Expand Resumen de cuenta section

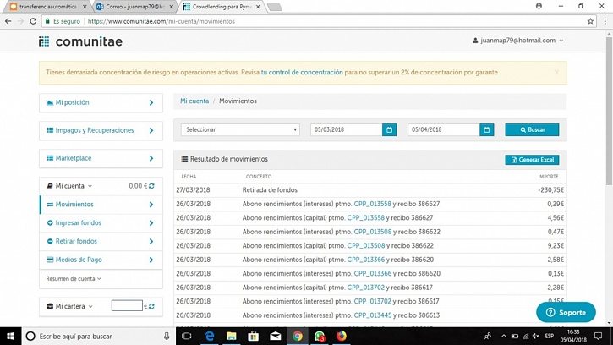(74, 278)
